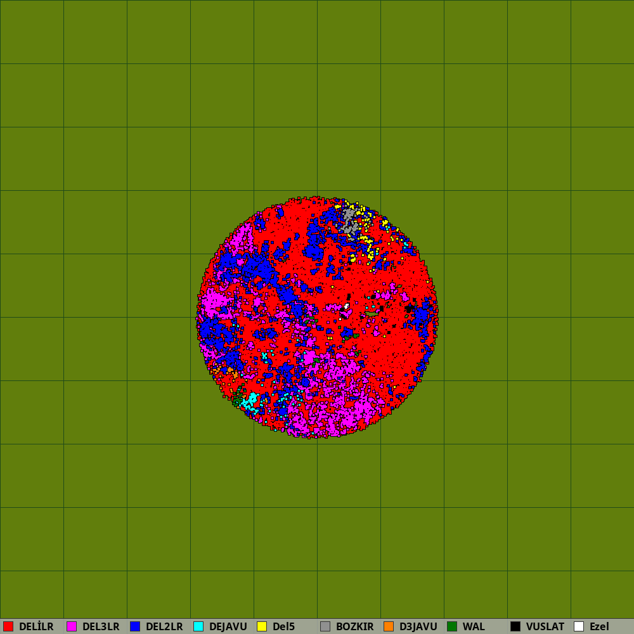This screenshot has height=634, width=634.
Task: Select the D3JAVU legend label
Action: click(x=418, y=626)
